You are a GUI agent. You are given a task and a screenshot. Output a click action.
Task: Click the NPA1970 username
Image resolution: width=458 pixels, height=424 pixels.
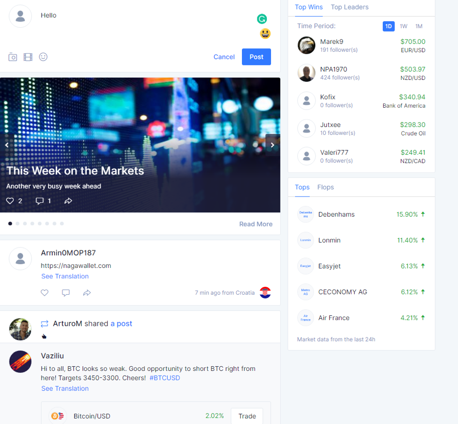(334, 70)
